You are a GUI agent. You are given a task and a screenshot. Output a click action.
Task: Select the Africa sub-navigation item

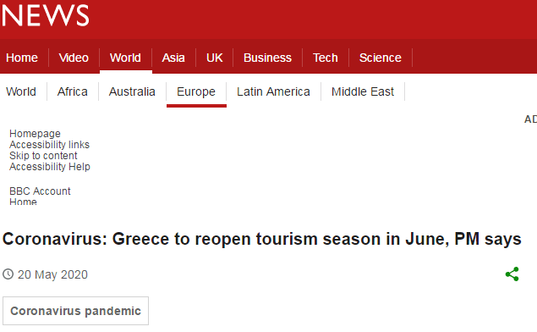click(73, 91)
